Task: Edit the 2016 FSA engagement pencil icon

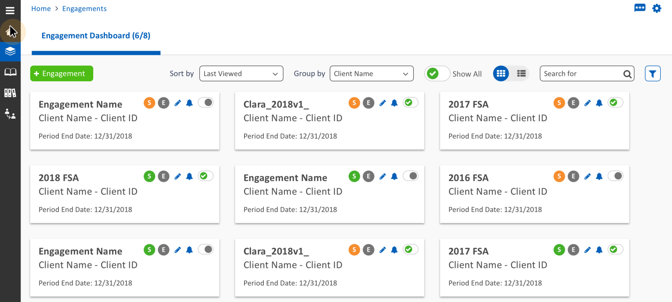Action: (x=588, y=177)
